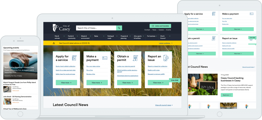Click the COVID-19 warning triangle icon
Screen dimensions: 262x120
click(x=54, y=43)
